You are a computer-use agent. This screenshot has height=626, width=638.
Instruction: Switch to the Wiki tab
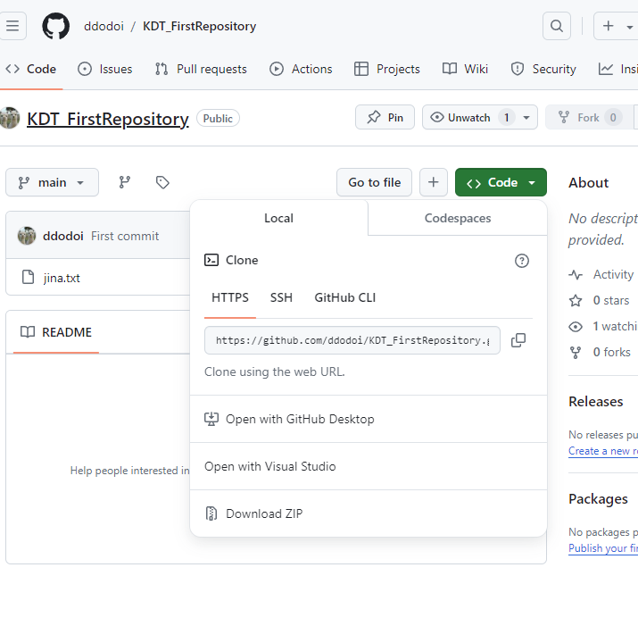(x=465, y=69)
